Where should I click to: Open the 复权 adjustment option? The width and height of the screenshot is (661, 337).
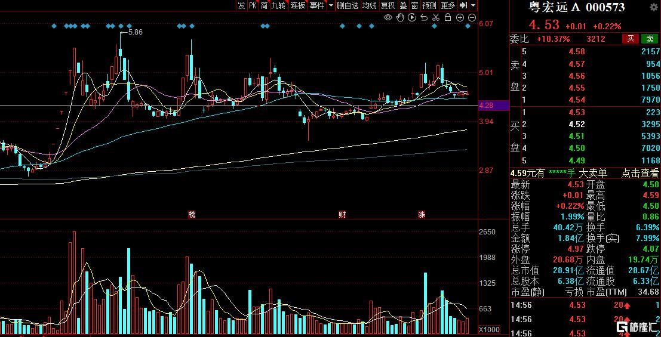click(388, 5)
